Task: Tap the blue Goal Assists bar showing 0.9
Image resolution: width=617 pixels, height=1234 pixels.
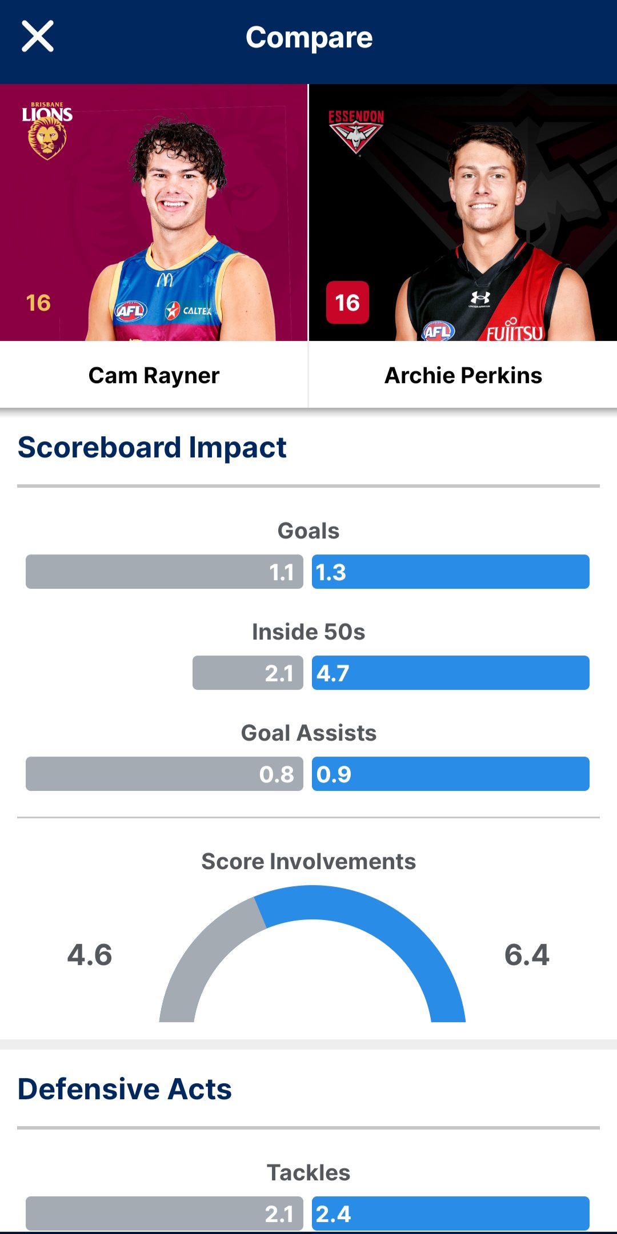Action: pyautogui.click(x=451, y=774)
